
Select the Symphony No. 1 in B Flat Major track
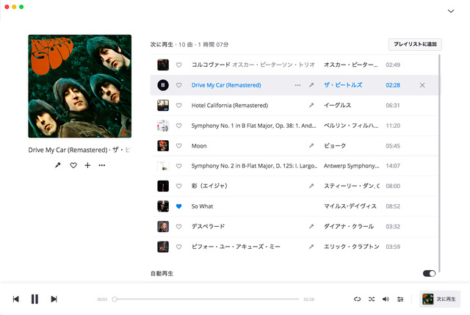click(x=253, y=126)
